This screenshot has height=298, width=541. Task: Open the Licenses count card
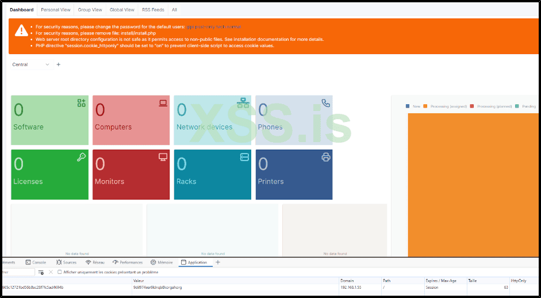49,174
